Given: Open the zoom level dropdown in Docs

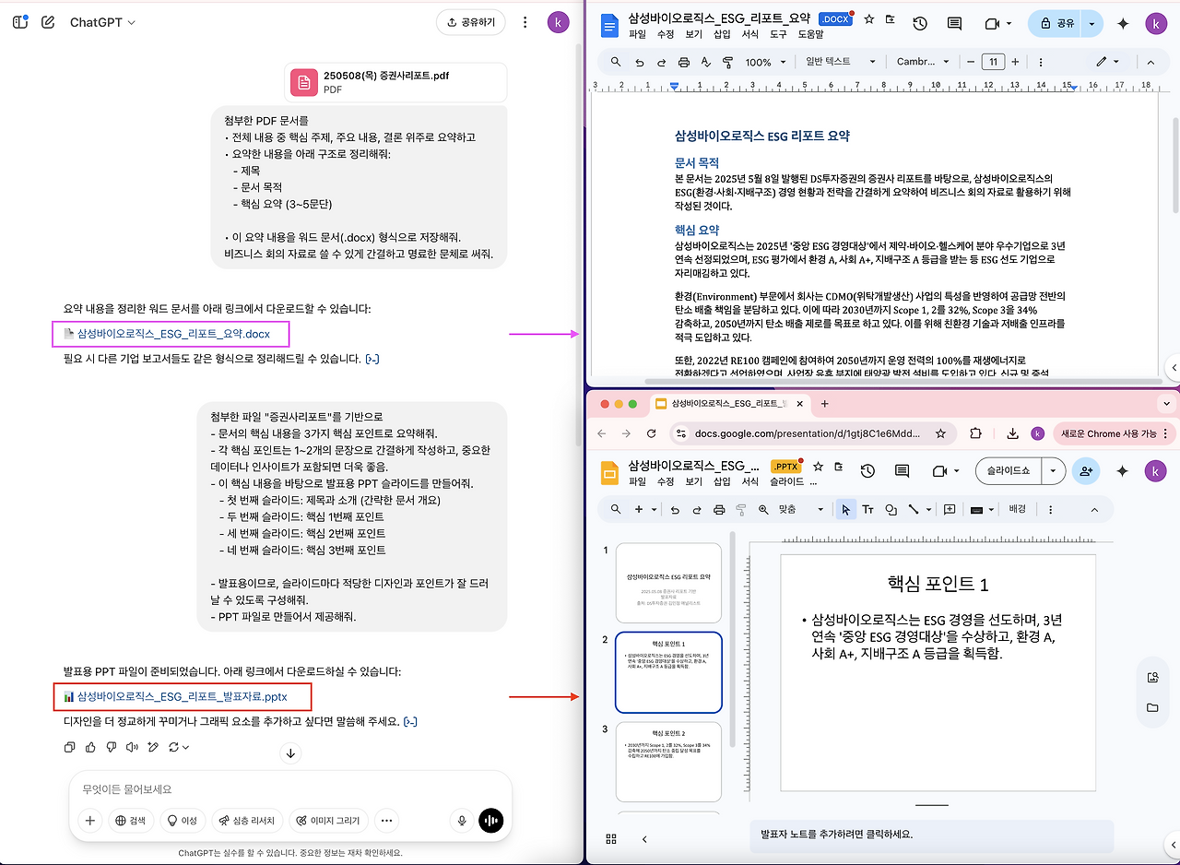Looking at the screenshot, I should click(764, 62).
